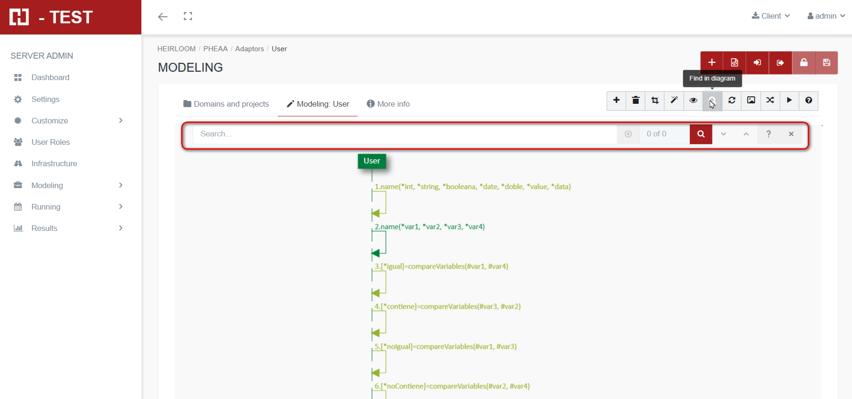Click the magic wand icon
Viewport: 852px width, 399px height.
[674, 101]
